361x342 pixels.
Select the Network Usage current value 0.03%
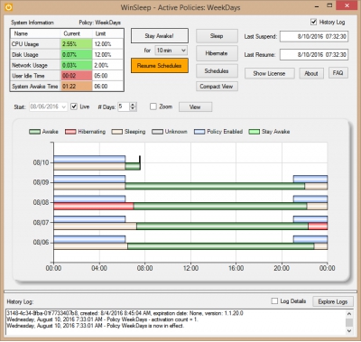point(77,65)
